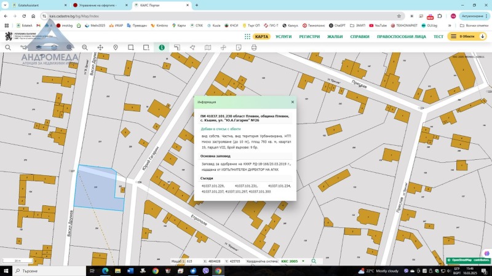Click the location pin marker tool
This screenshot has width=492, height=276.
pos(116,47)
